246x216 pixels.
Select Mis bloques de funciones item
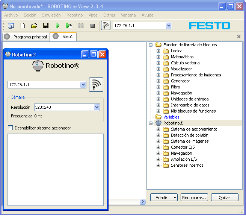(x=193, y=111)
